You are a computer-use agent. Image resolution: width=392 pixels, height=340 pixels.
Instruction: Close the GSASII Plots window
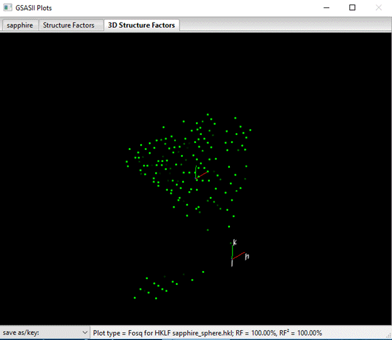(x=378, y=8)
